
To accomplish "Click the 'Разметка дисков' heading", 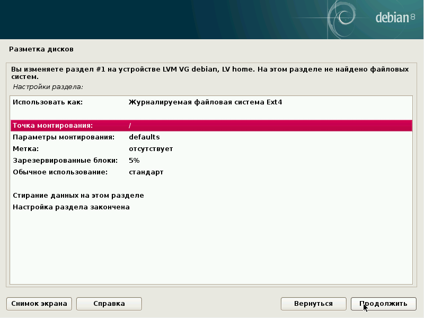I will pos(41,49).
